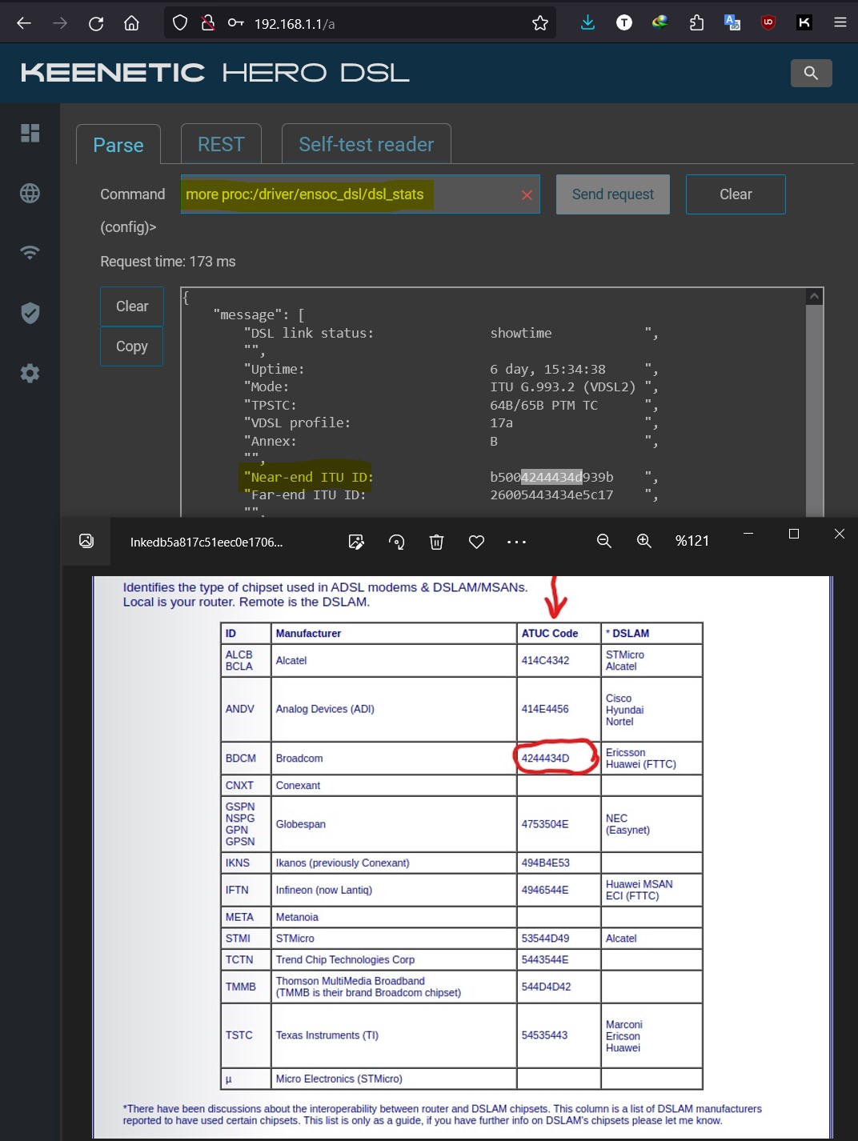Click the Send request button
The image size is (858, 1141).
(x=613, y=194)
